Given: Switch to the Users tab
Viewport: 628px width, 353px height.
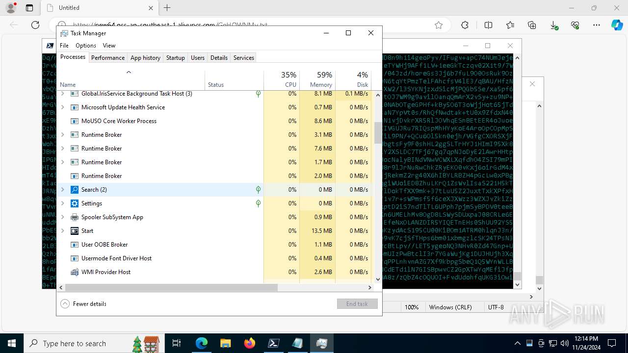Looking at the screenshot, I should coord(198,58).
